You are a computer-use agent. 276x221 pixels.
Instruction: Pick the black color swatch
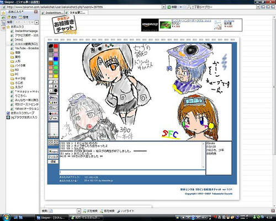pyautogui.click(x=51, y=46)
